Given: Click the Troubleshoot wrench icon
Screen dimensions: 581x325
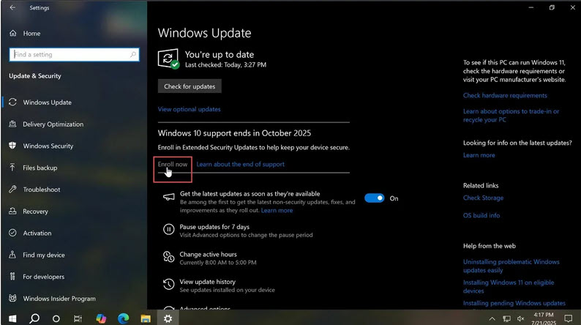Looking at the screenshot, I should [12, 189].
